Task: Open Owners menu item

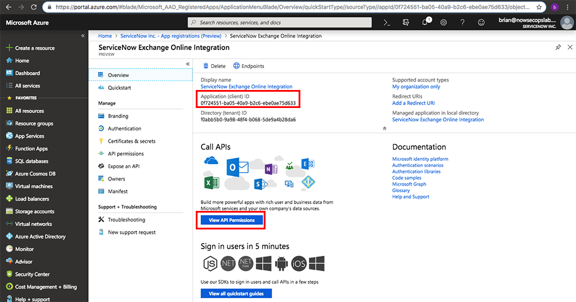Action: [112, 179]
